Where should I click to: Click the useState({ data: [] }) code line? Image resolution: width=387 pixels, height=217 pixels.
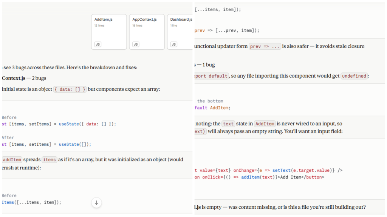pos(59,124)
